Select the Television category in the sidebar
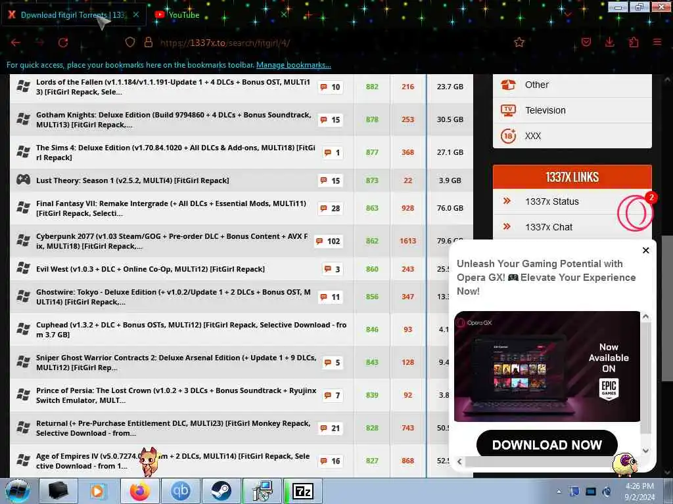This screenshot has width=673, height=504. click(572, 110)
